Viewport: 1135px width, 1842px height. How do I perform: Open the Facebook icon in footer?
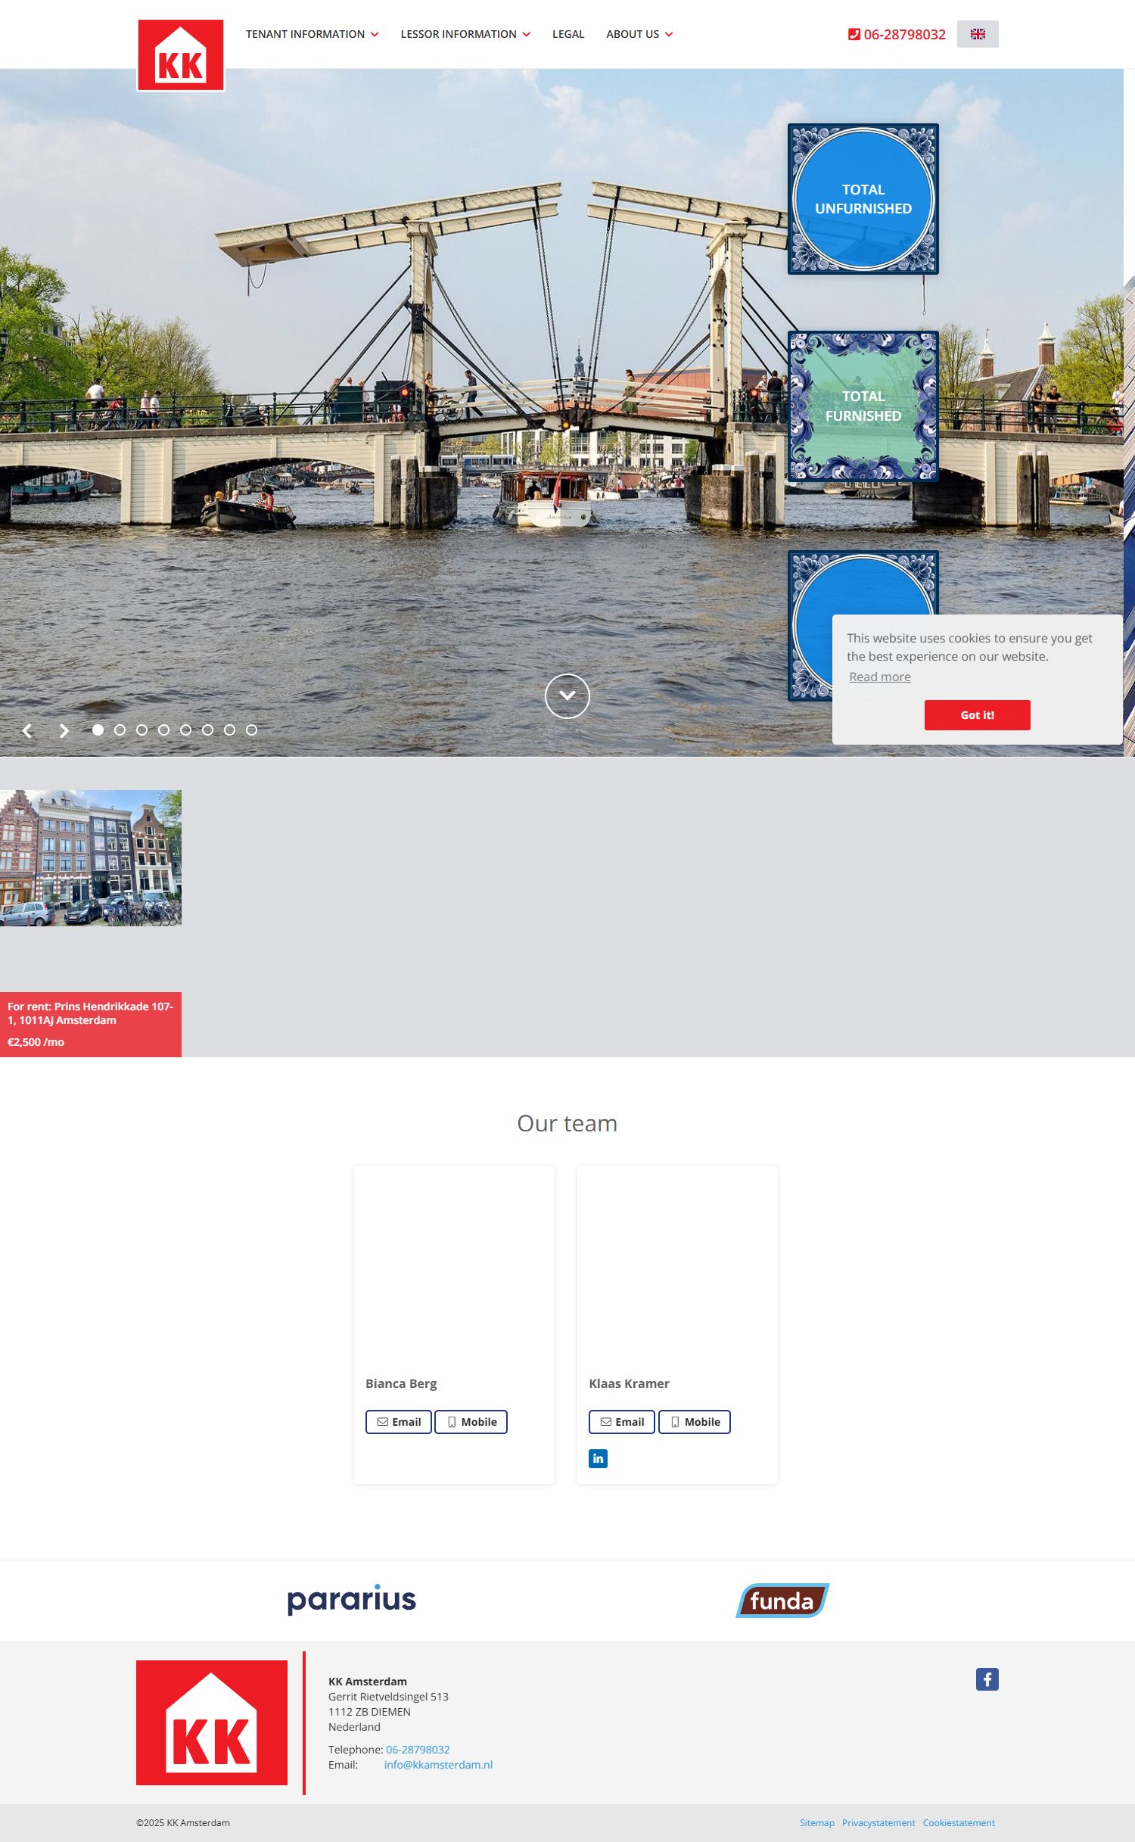pyautogui.click(x=987, y=1679)
